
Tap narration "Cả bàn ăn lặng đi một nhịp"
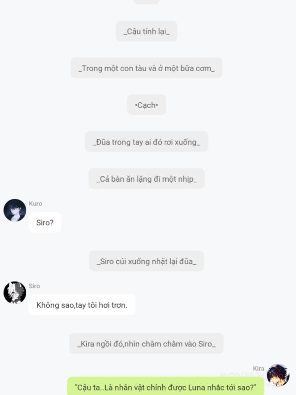point(147,179)
